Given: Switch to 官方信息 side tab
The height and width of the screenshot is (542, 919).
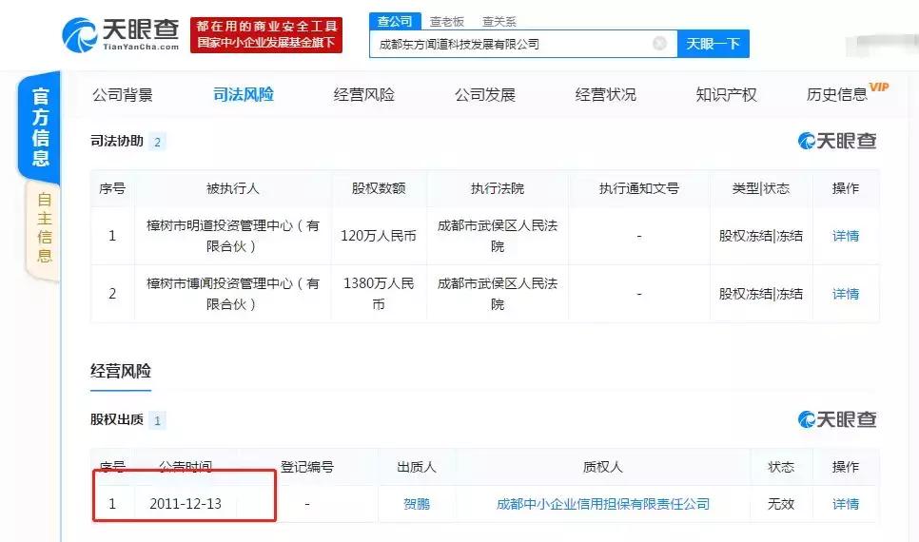Looking at the screenshot, I should point(40,126).
